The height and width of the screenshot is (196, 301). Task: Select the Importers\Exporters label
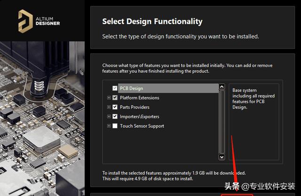coord(140,117)
